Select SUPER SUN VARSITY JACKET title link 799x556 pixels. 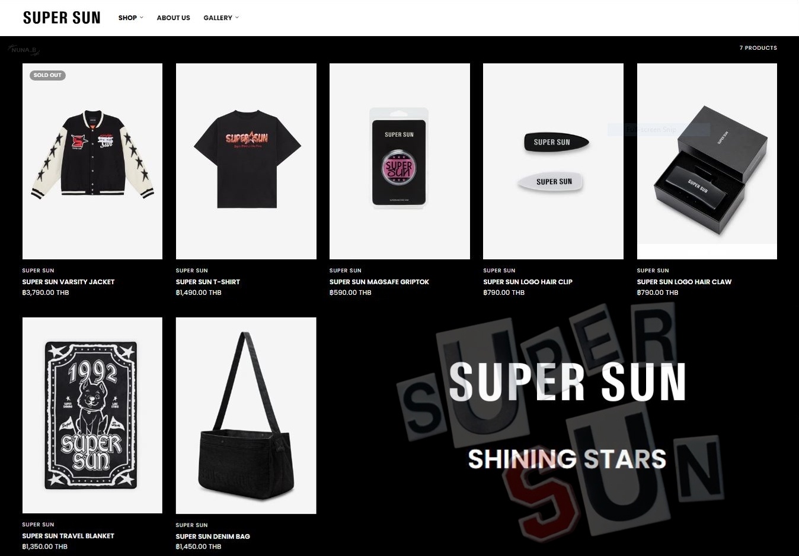[x=68, y=282]
